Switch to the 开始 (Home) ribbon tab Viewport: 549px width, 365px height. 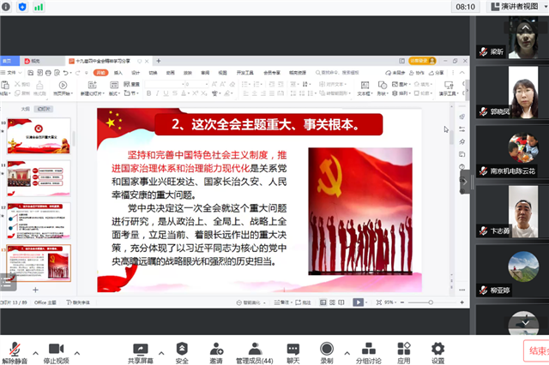(100, 73)
